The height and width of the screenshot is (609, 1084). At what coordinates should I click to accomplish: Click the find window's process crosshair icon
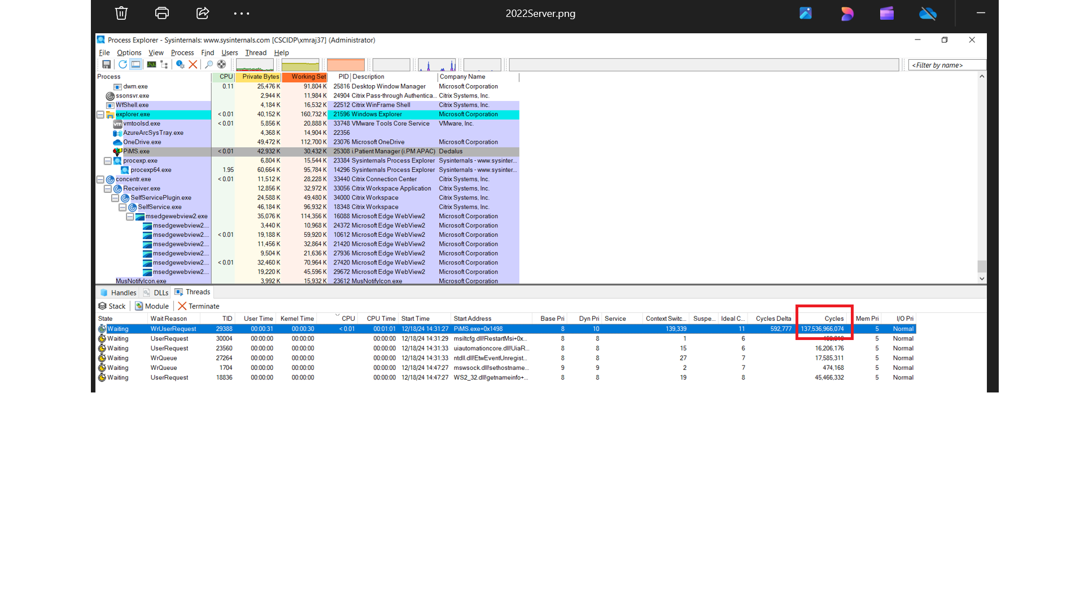click(222, 64)
